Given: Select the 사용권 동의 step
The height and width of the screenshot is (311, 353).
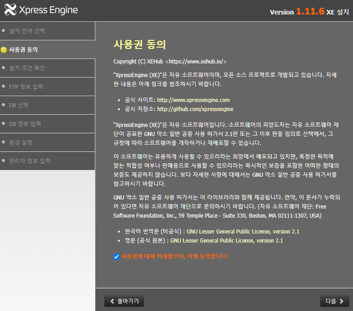Looking at the screenshot, I should pyautogui.click(x=47, y=49).
